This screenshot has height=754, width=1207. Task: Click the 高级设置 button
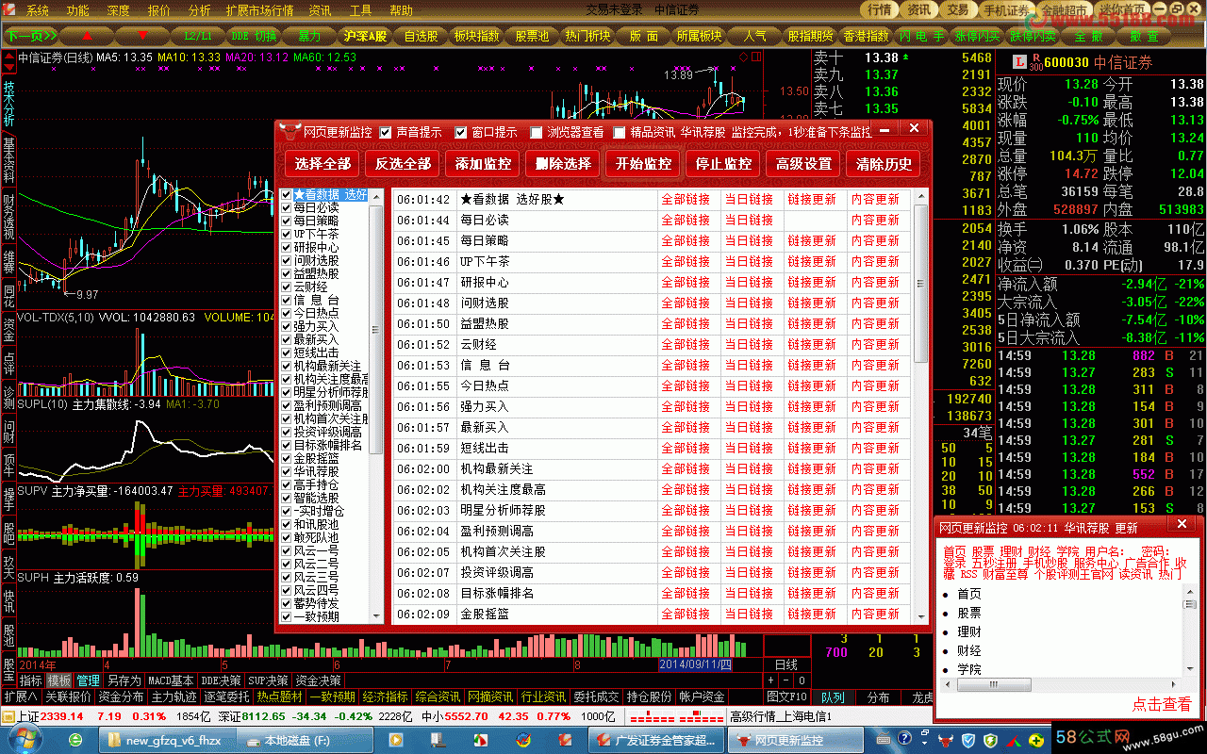pyautogui.click(x=803, y=163)
